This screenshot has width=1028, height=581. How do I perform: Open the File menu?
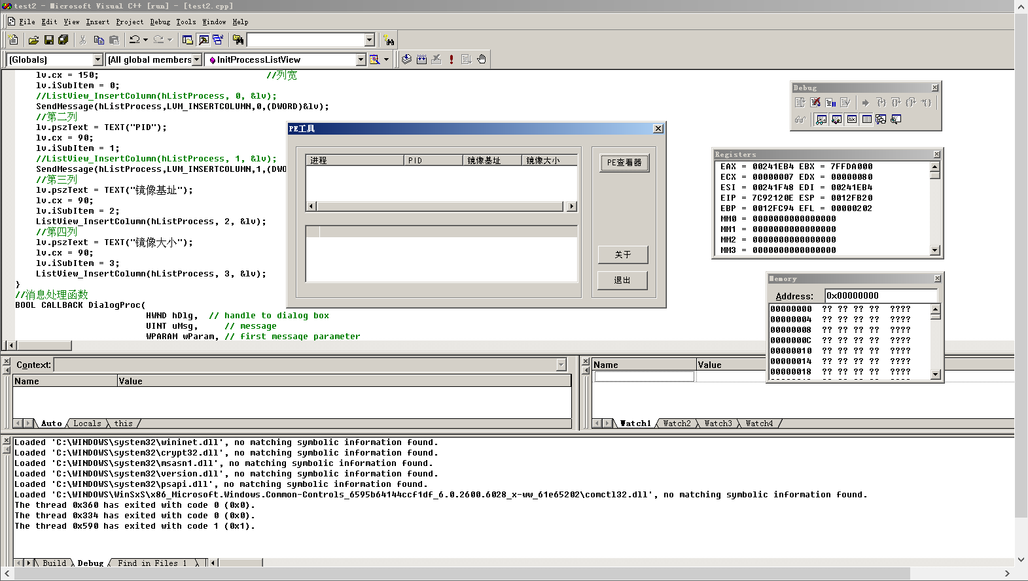click(27, 22)
